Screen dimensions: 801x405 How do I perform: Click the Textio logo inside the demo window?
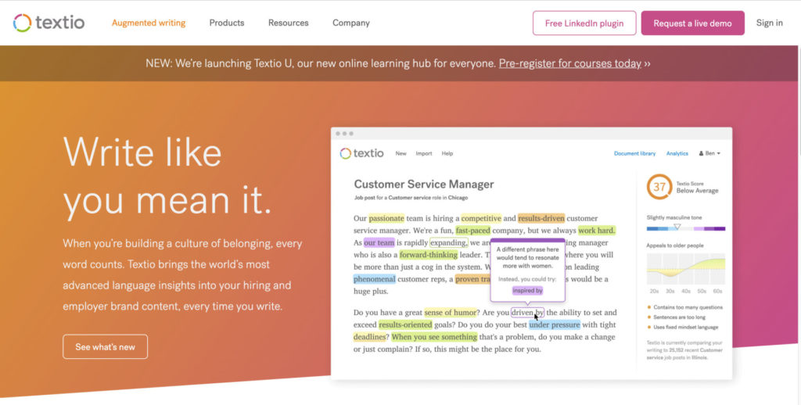tap(361, 153)
